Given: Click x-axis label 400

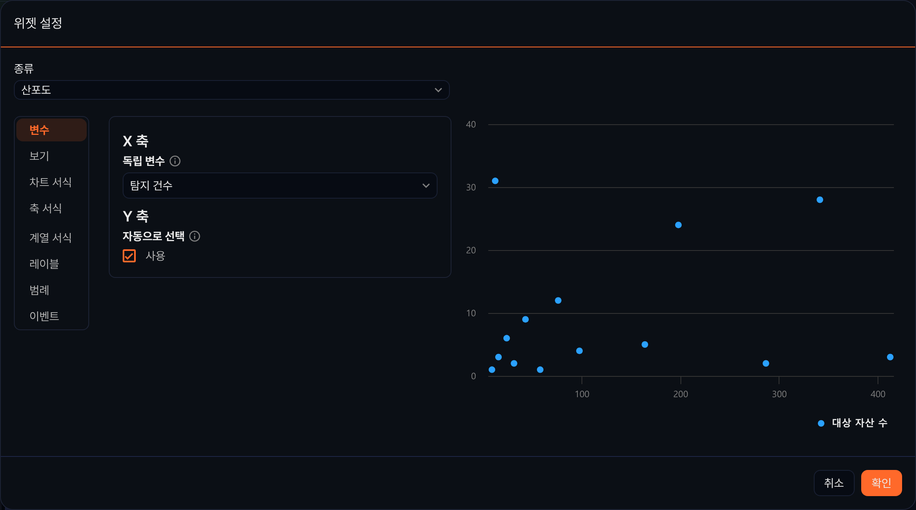Looking at the screenshot, I should tap(878, 394).
